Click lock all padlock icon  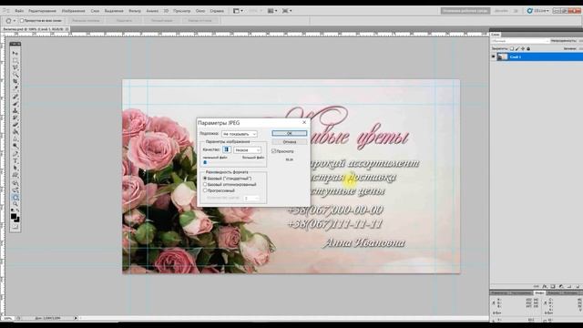528,48
